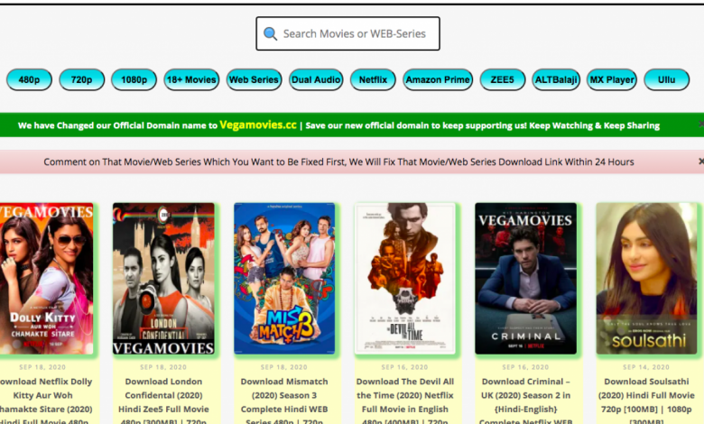Browse the MX Player category
This screenshot has height=424, width=704.
[612, 80]
